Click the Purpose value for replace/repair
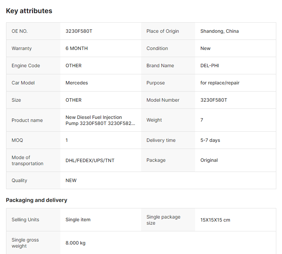Image resolution: width=282 pixels, height=254 pixels. (x=220, y=83)
